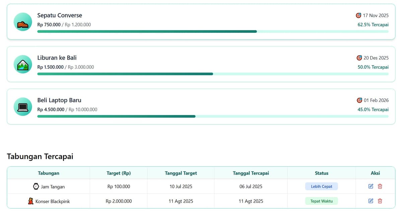Edit the Jam Tangan savings row
This screenshot has height=212, width=402.
point(371,186)
